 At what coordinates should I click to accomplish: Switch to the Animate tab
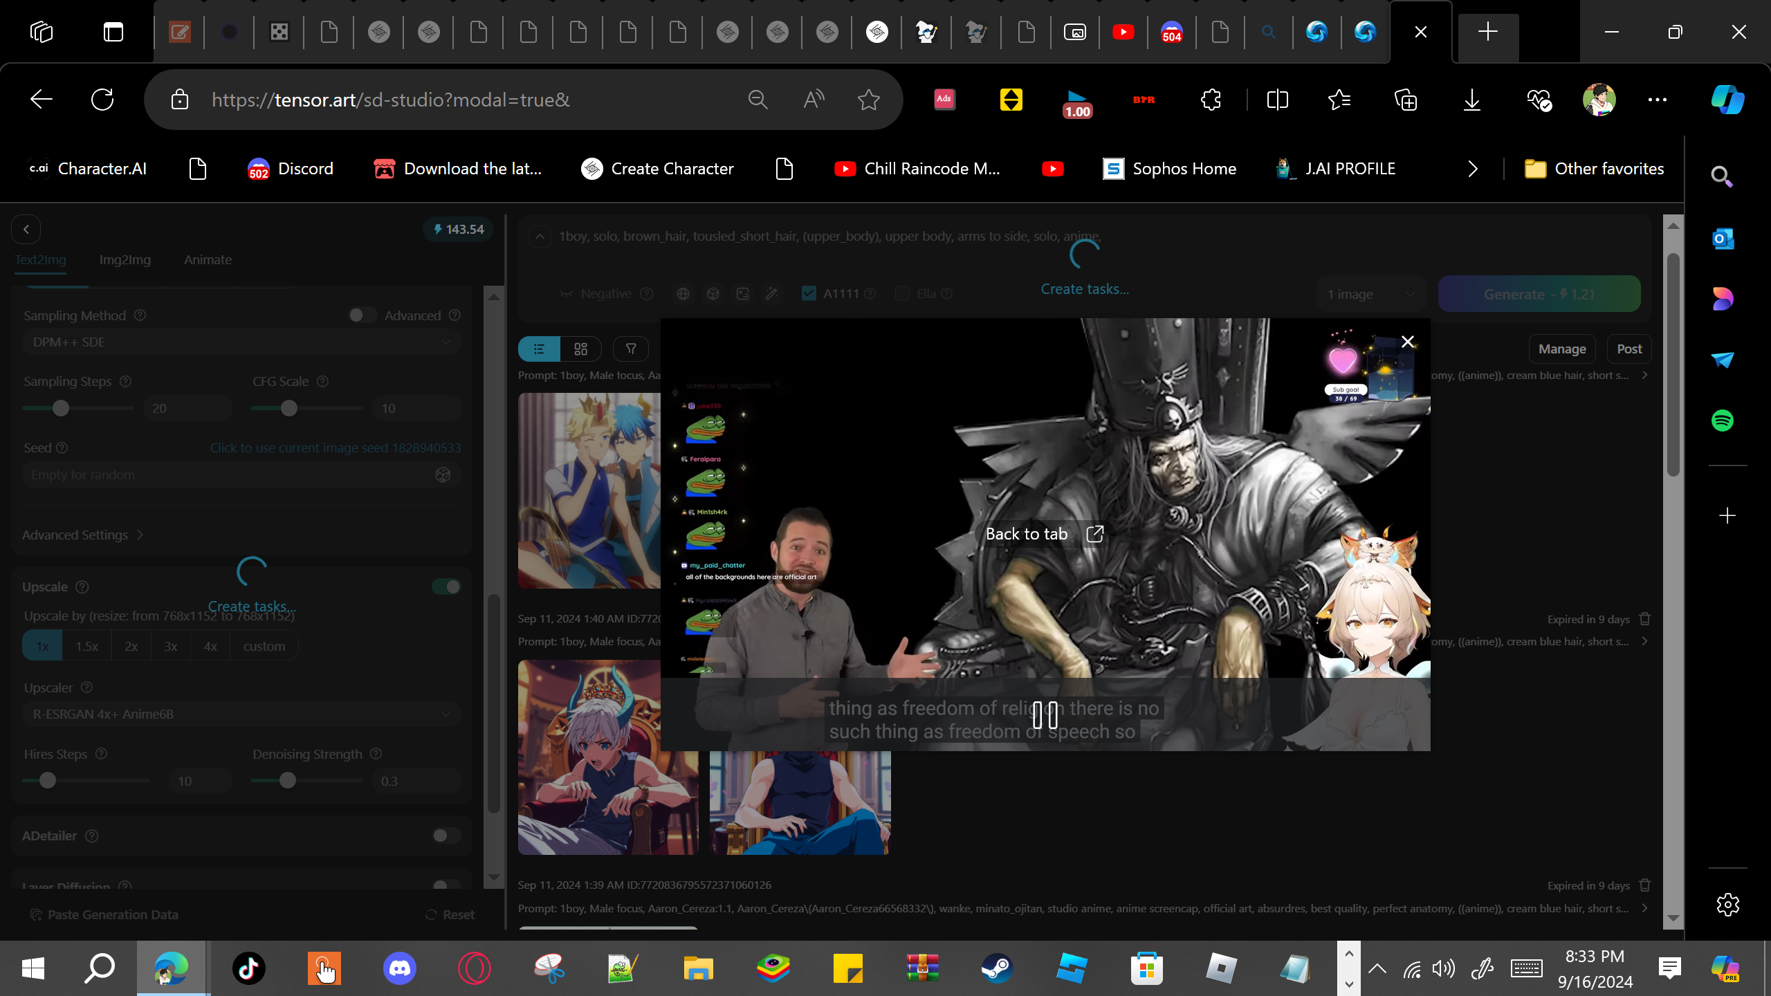(x=208, y=260)
